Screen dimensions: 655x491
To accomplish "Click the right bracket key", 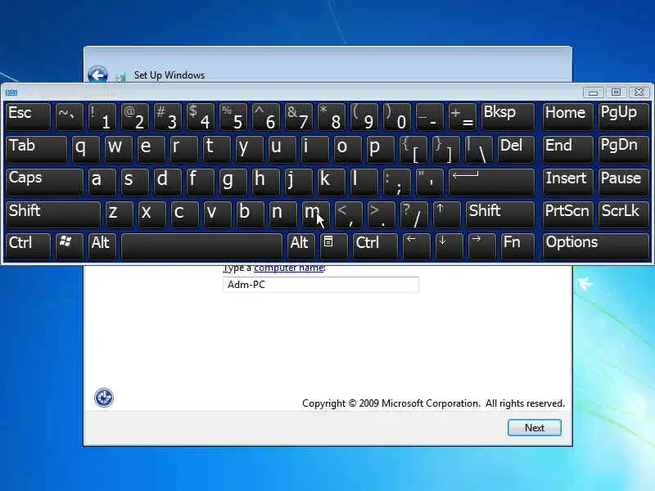I will coord(446,149).
